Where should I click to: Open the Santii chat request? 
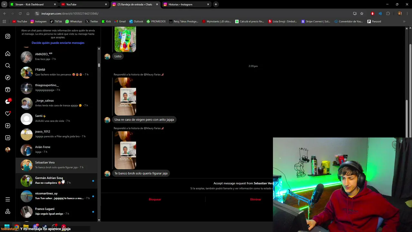tap(57, 119)
